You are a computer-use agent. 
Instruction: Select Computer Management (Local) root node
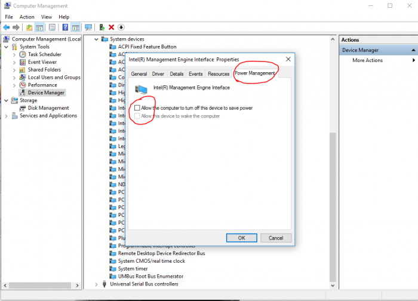coord(46,39)
